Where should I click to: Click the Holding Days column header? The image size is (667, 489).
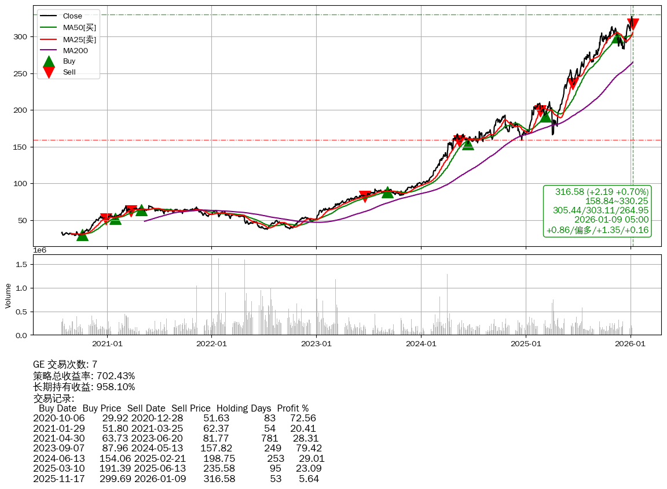tap(244, 408)
